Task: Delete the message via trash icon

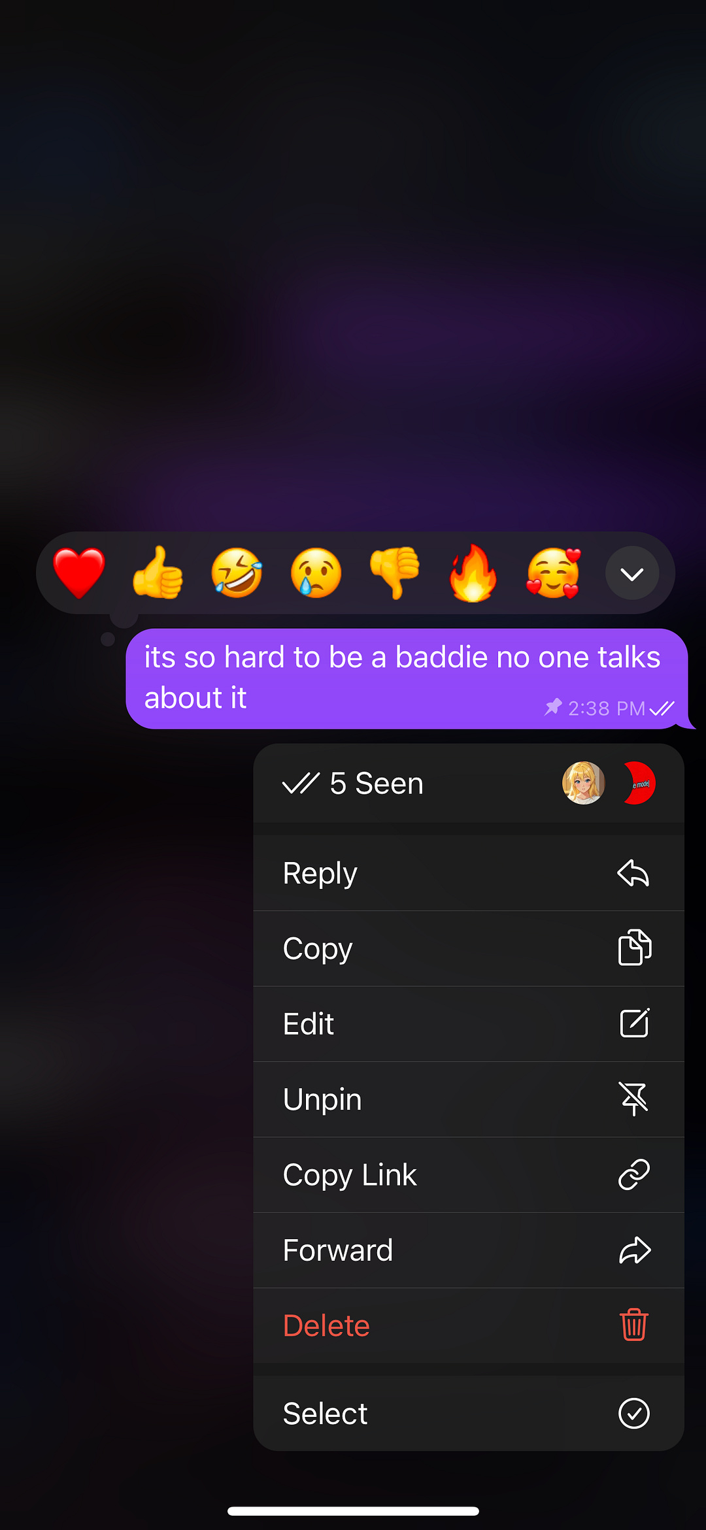Action: [634, 1325]
